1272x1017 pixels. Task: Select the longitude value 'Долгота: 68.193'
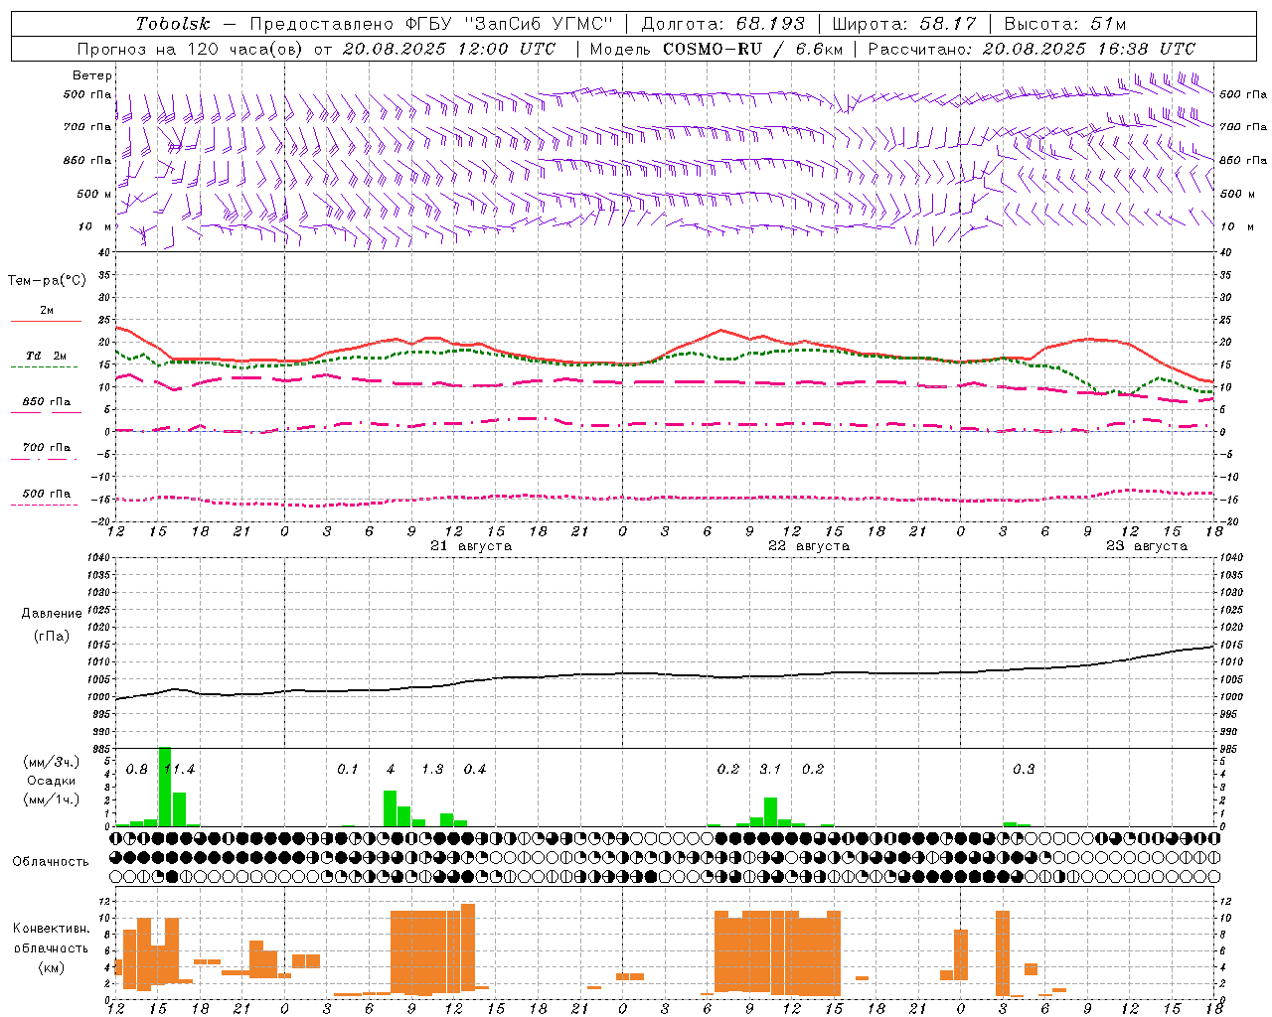723,24
